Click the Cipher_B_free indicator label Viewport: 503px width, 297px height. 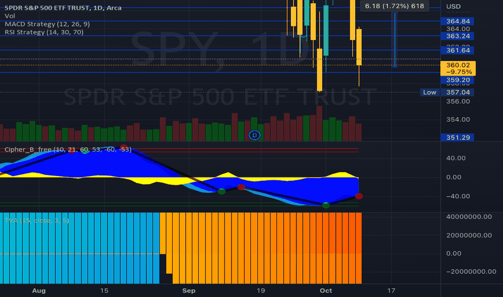point(68,150)
